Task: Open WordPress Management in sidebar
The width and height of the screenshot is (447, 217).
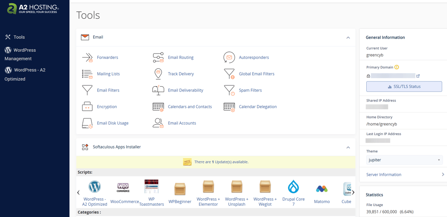Action: (x=20, y=54)
